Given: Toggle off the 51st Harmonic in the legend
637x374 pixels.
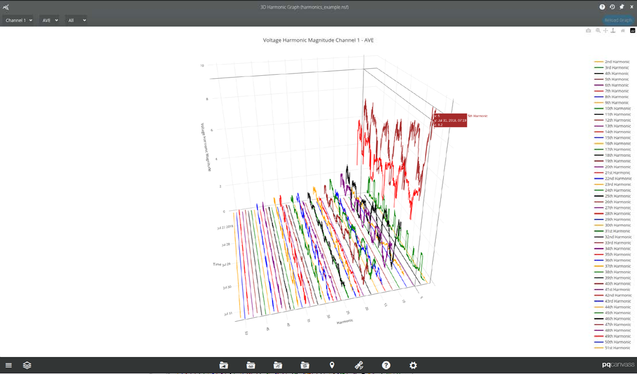Looking at the screenshot, I should pyautogui.click(x=614, y=348).
